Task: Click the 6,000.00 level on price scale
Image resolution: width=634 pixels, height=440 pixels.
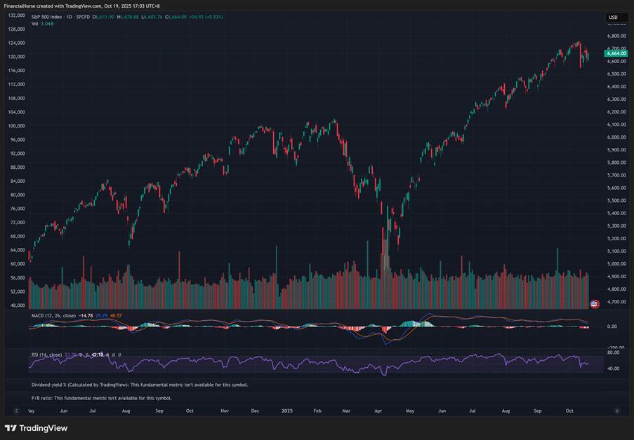Action: click(x=616, y=137)
